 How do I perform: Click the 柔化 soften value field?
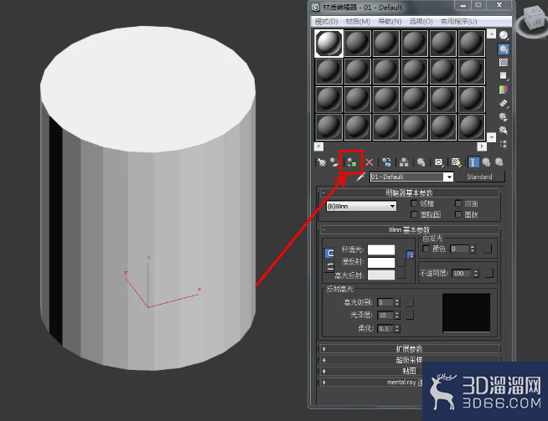point(385,328)
